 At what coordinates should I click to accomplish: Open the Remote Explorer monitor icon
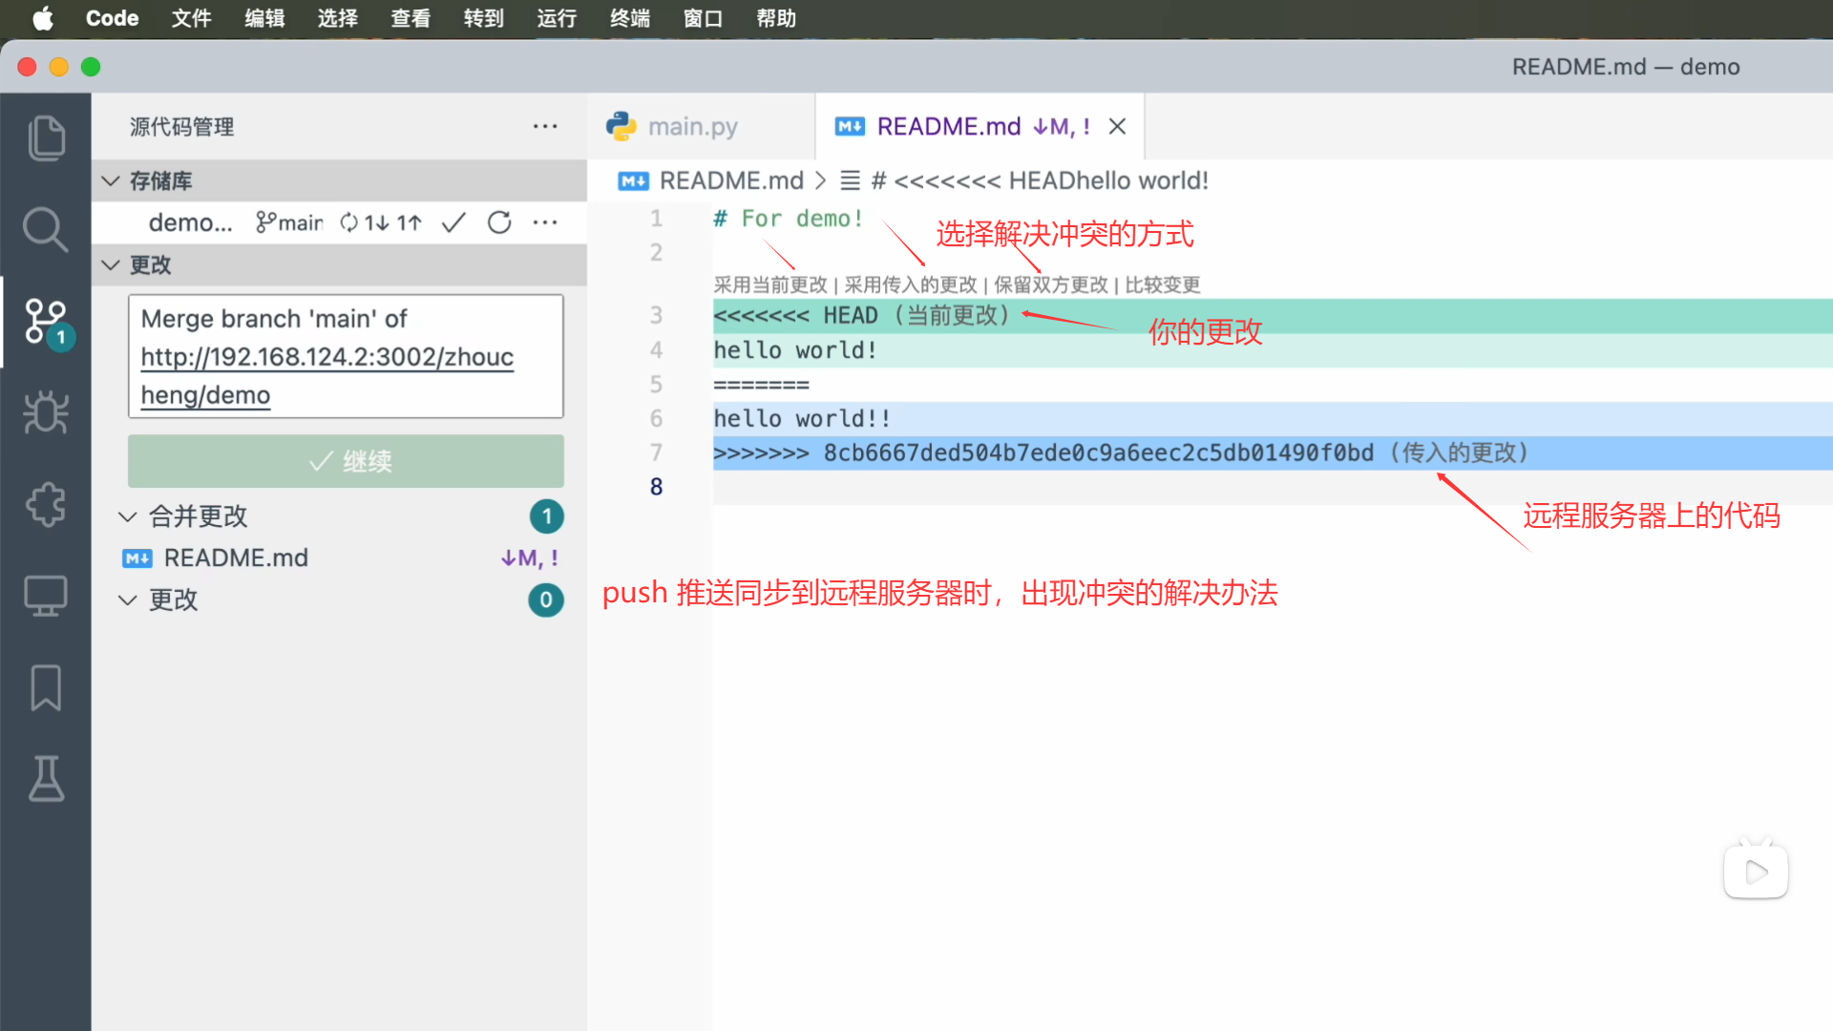tap(46, 596)
